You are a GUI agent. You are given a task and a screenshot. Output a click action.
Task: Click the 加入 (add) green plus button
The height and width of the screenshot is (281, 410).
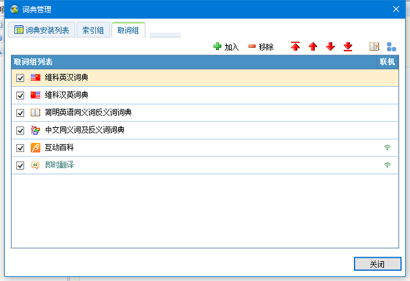coord(226,47)
